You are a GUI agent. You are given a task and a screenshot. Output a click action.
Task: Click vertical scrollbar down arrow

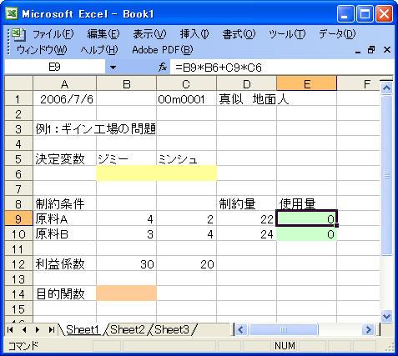coord(387,316)
